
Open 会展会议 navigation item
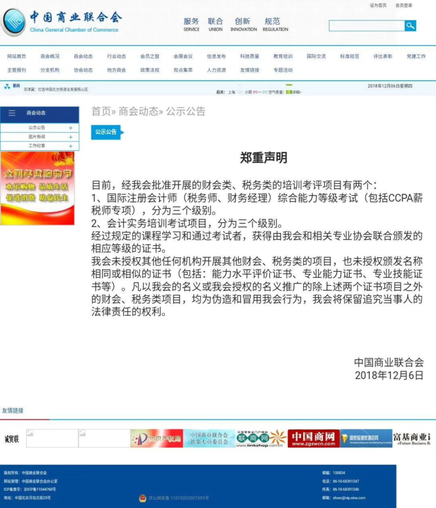click(x=183, y=57)
